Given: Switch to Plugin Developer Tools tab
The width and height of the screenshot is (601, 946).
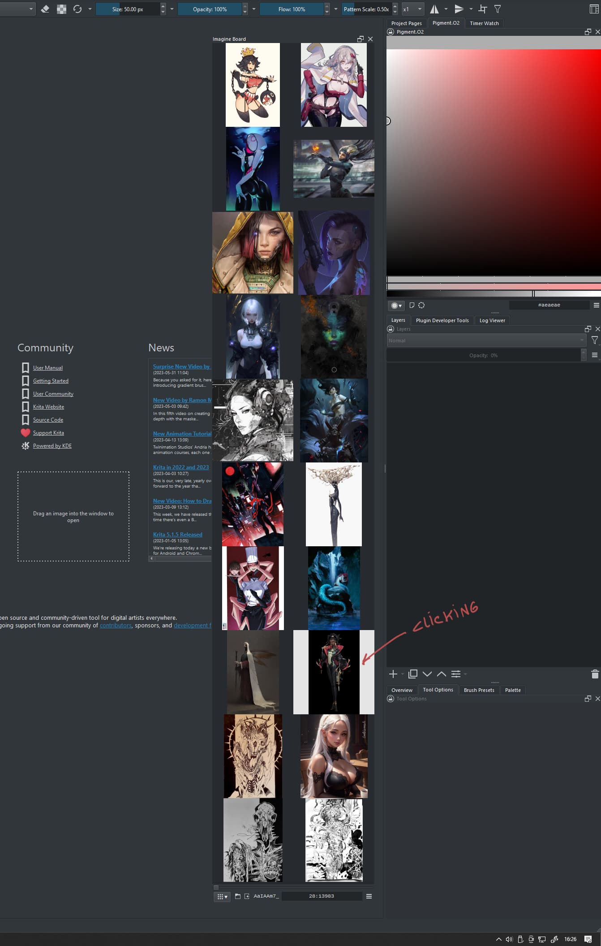Looking at the screenshot, I should click(442, 320).
